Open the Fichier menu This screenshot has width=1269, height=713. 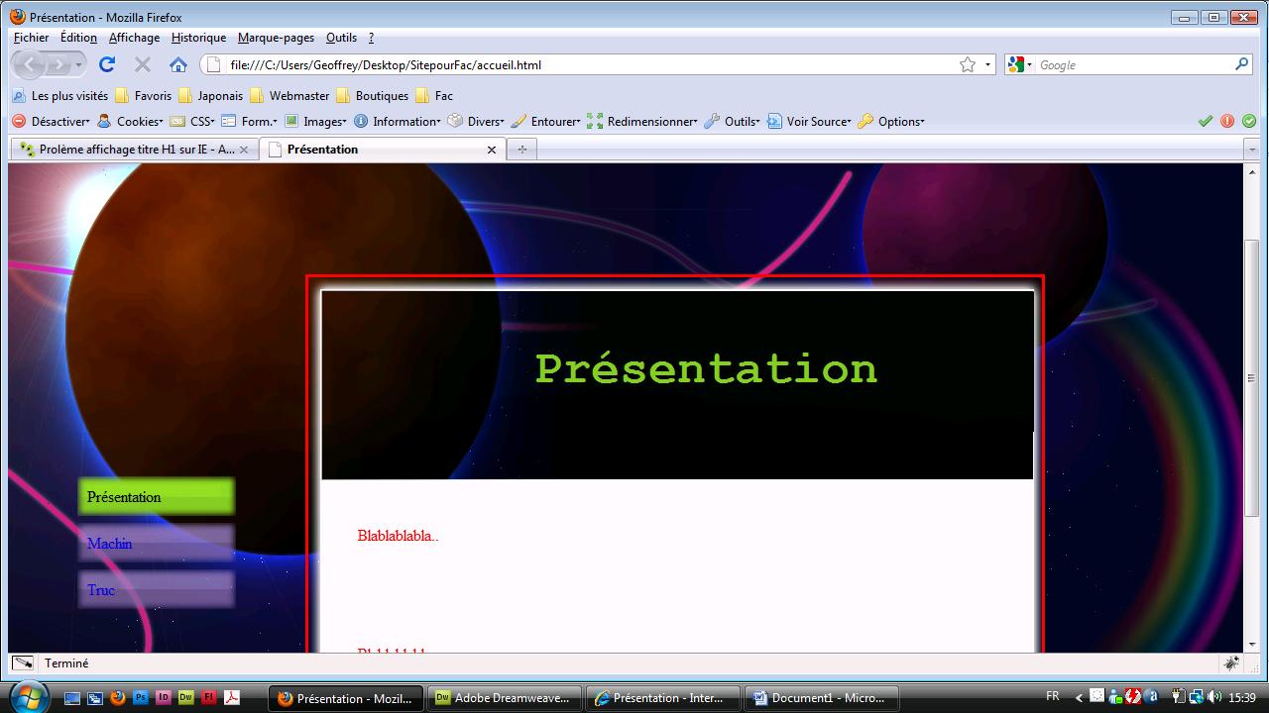click(x=31, y=38)
